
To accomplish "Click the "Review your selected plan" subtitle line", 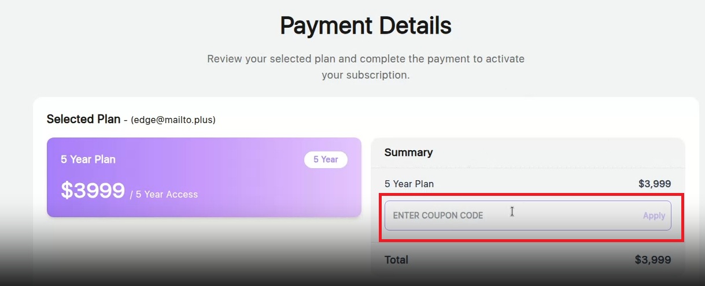I will coord(366,59).
